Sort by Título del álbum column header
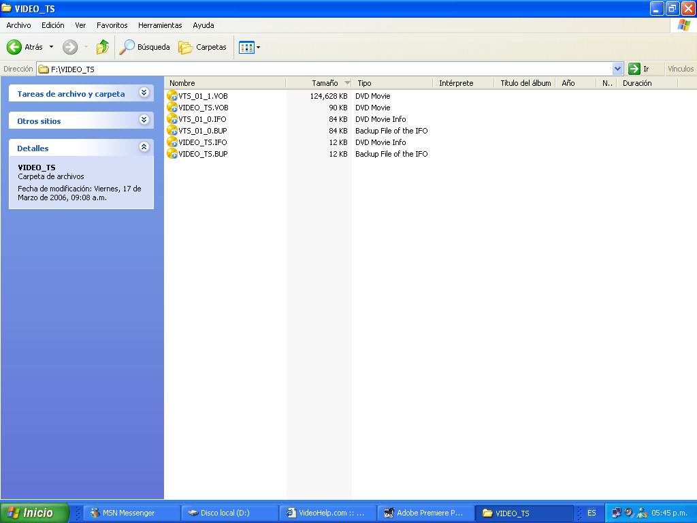The width and height of the screenshot is (697, 523). (525, 83)
